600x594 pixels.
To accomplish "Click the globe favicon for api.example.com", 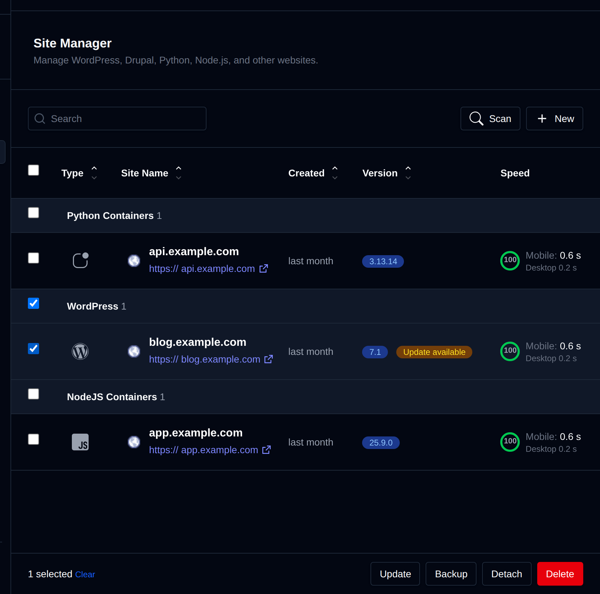I will 134,261.
